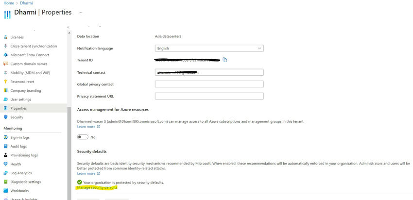Click the Dharmi Properties header icon
Screen dimensions: 413x200
(7, 15)
